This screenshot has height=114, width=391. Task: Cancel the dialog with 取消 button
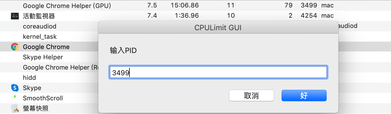[252, 95]
